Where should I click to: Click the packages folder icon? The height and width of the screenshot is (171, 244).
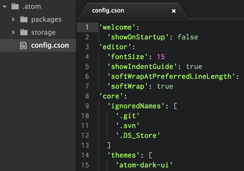[24, 19]
